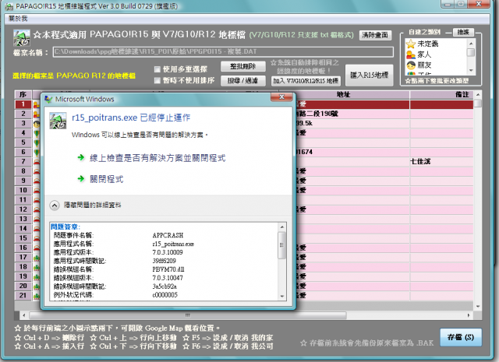499x362 pixels.
Task: Select row number 21 in the table
Action: [x=23, y=296]
